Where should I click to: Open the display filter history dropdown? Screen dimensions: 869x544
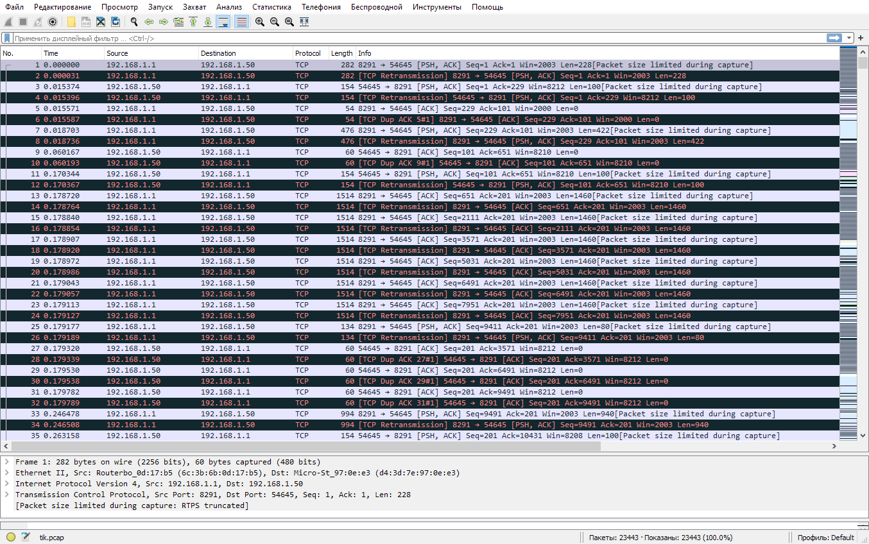[x=849, y=38]
